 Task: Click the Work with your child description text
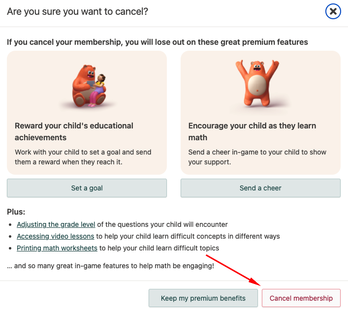pyautogui.click(x=83, y=157)
